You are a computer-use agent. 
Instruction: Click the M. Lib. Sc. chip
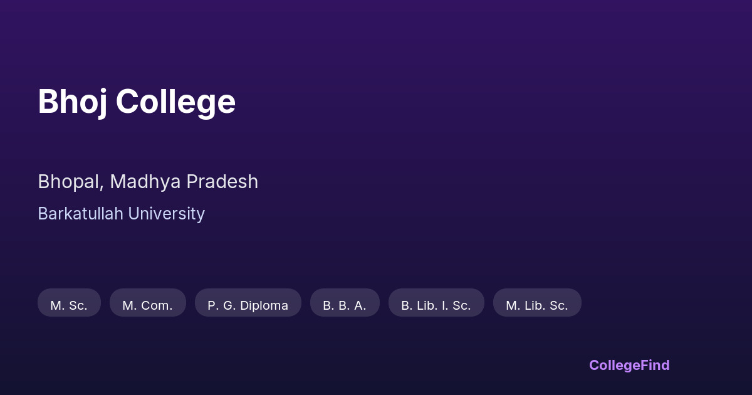pos(537,303)
